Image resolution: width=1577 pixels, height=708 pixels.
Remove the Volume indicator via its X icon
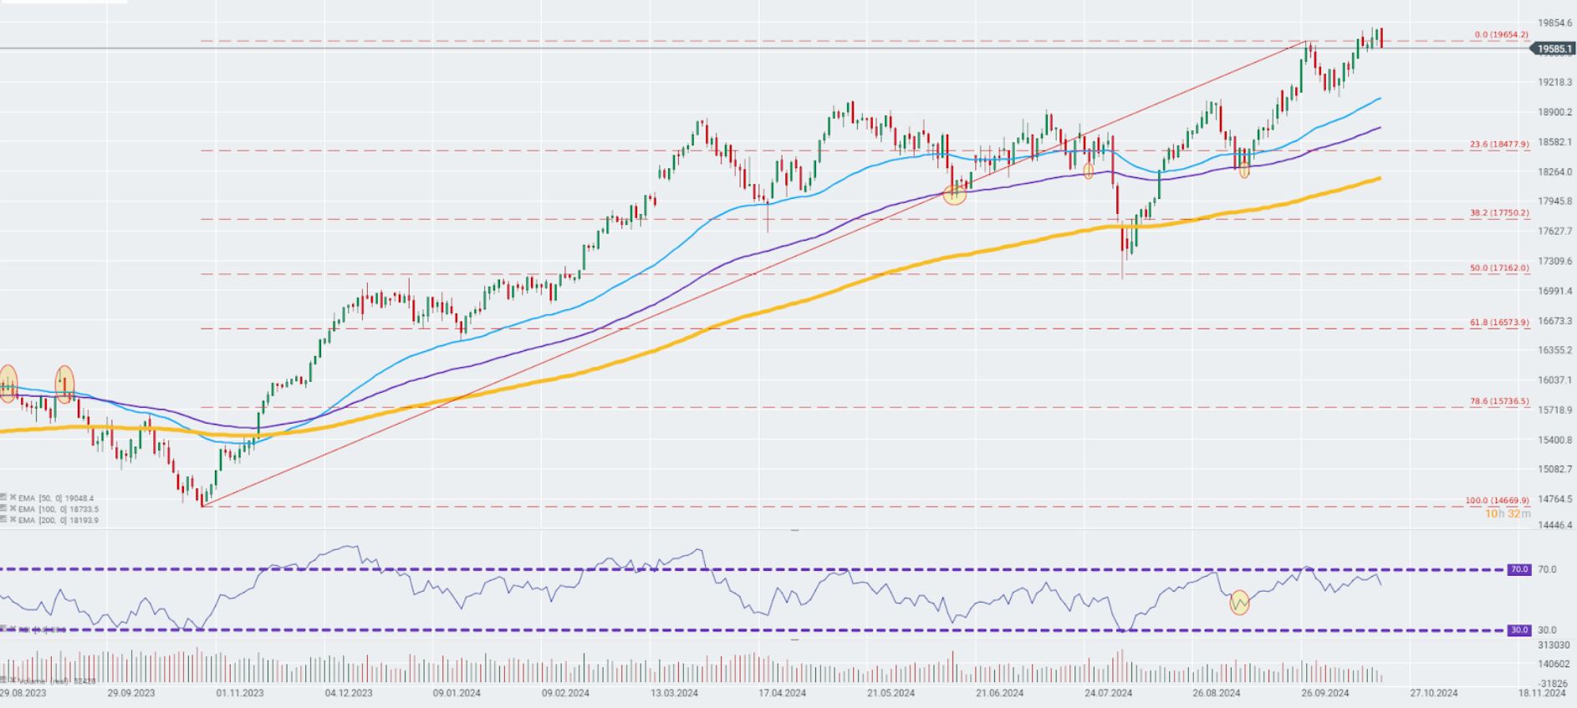coord(13,680)
